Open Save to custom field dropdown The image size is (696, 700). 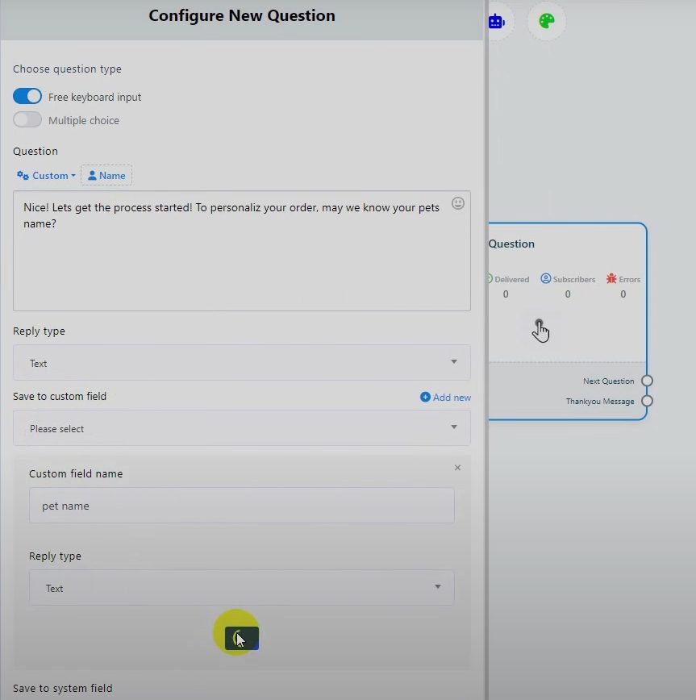pos(241,428)
